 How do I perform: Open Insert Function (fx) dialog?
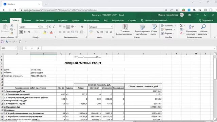point(38,48)
